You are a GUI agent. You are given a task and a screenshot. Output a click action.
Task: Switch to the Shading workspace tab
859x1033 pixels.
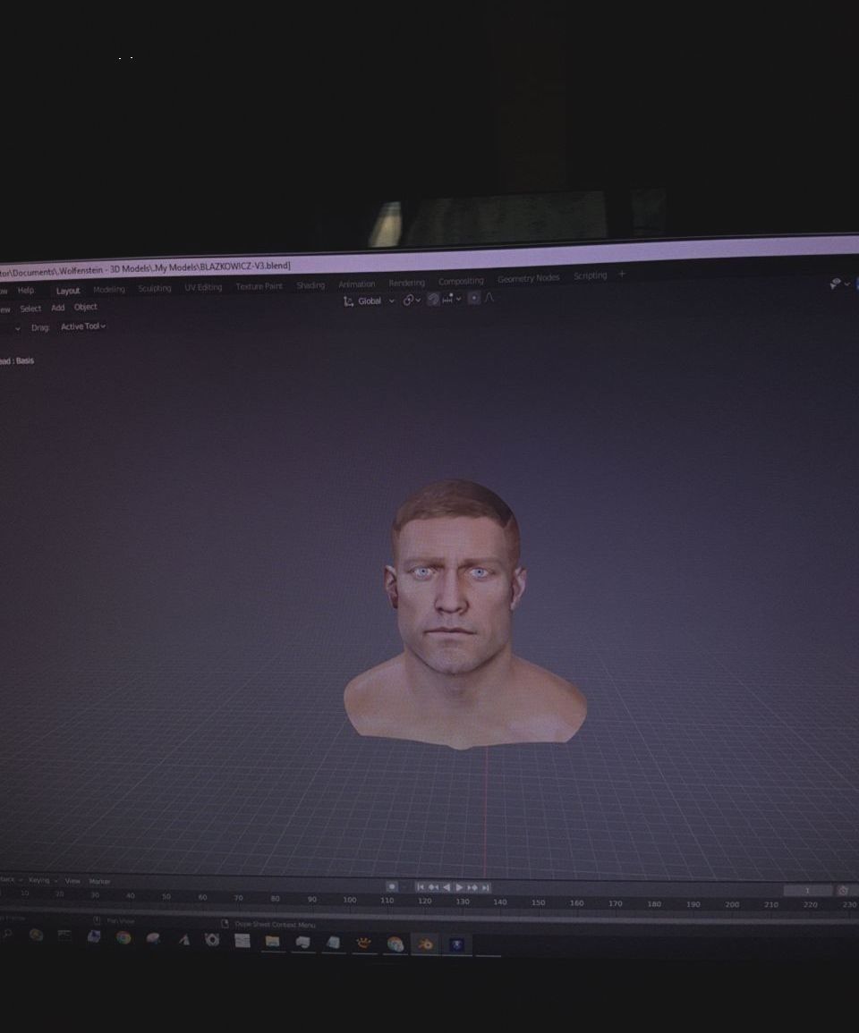pos(310,285)
